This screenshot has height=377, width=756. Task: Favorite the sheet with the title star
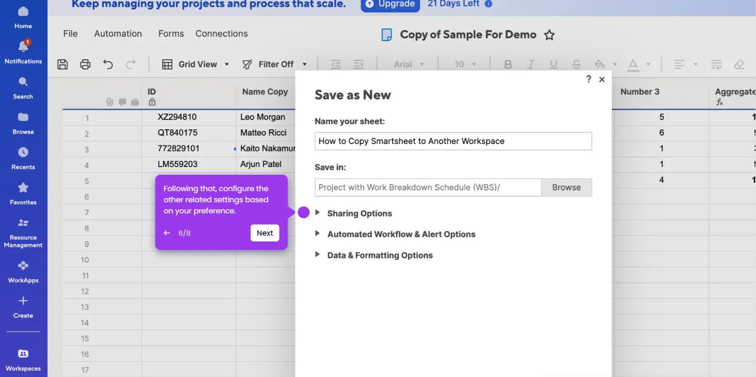click(x=550, y=35)
